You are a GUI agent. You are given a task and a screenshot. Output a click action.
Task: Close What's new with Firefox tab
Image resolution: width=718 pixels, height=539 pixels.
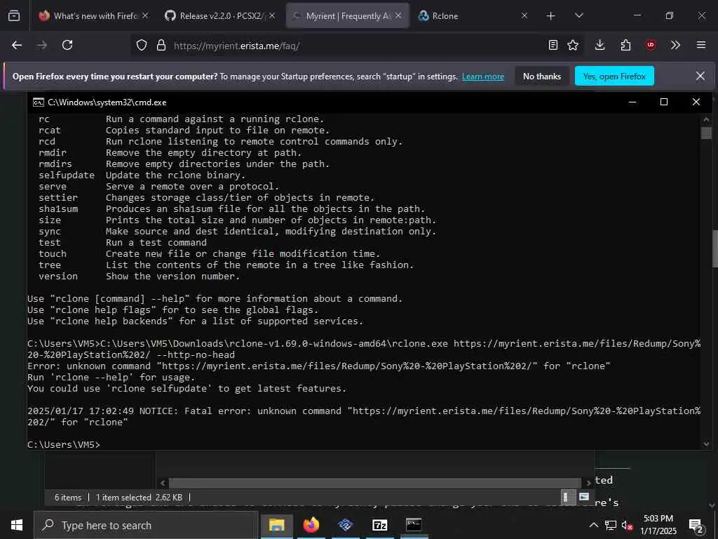(x=145, y=16)
